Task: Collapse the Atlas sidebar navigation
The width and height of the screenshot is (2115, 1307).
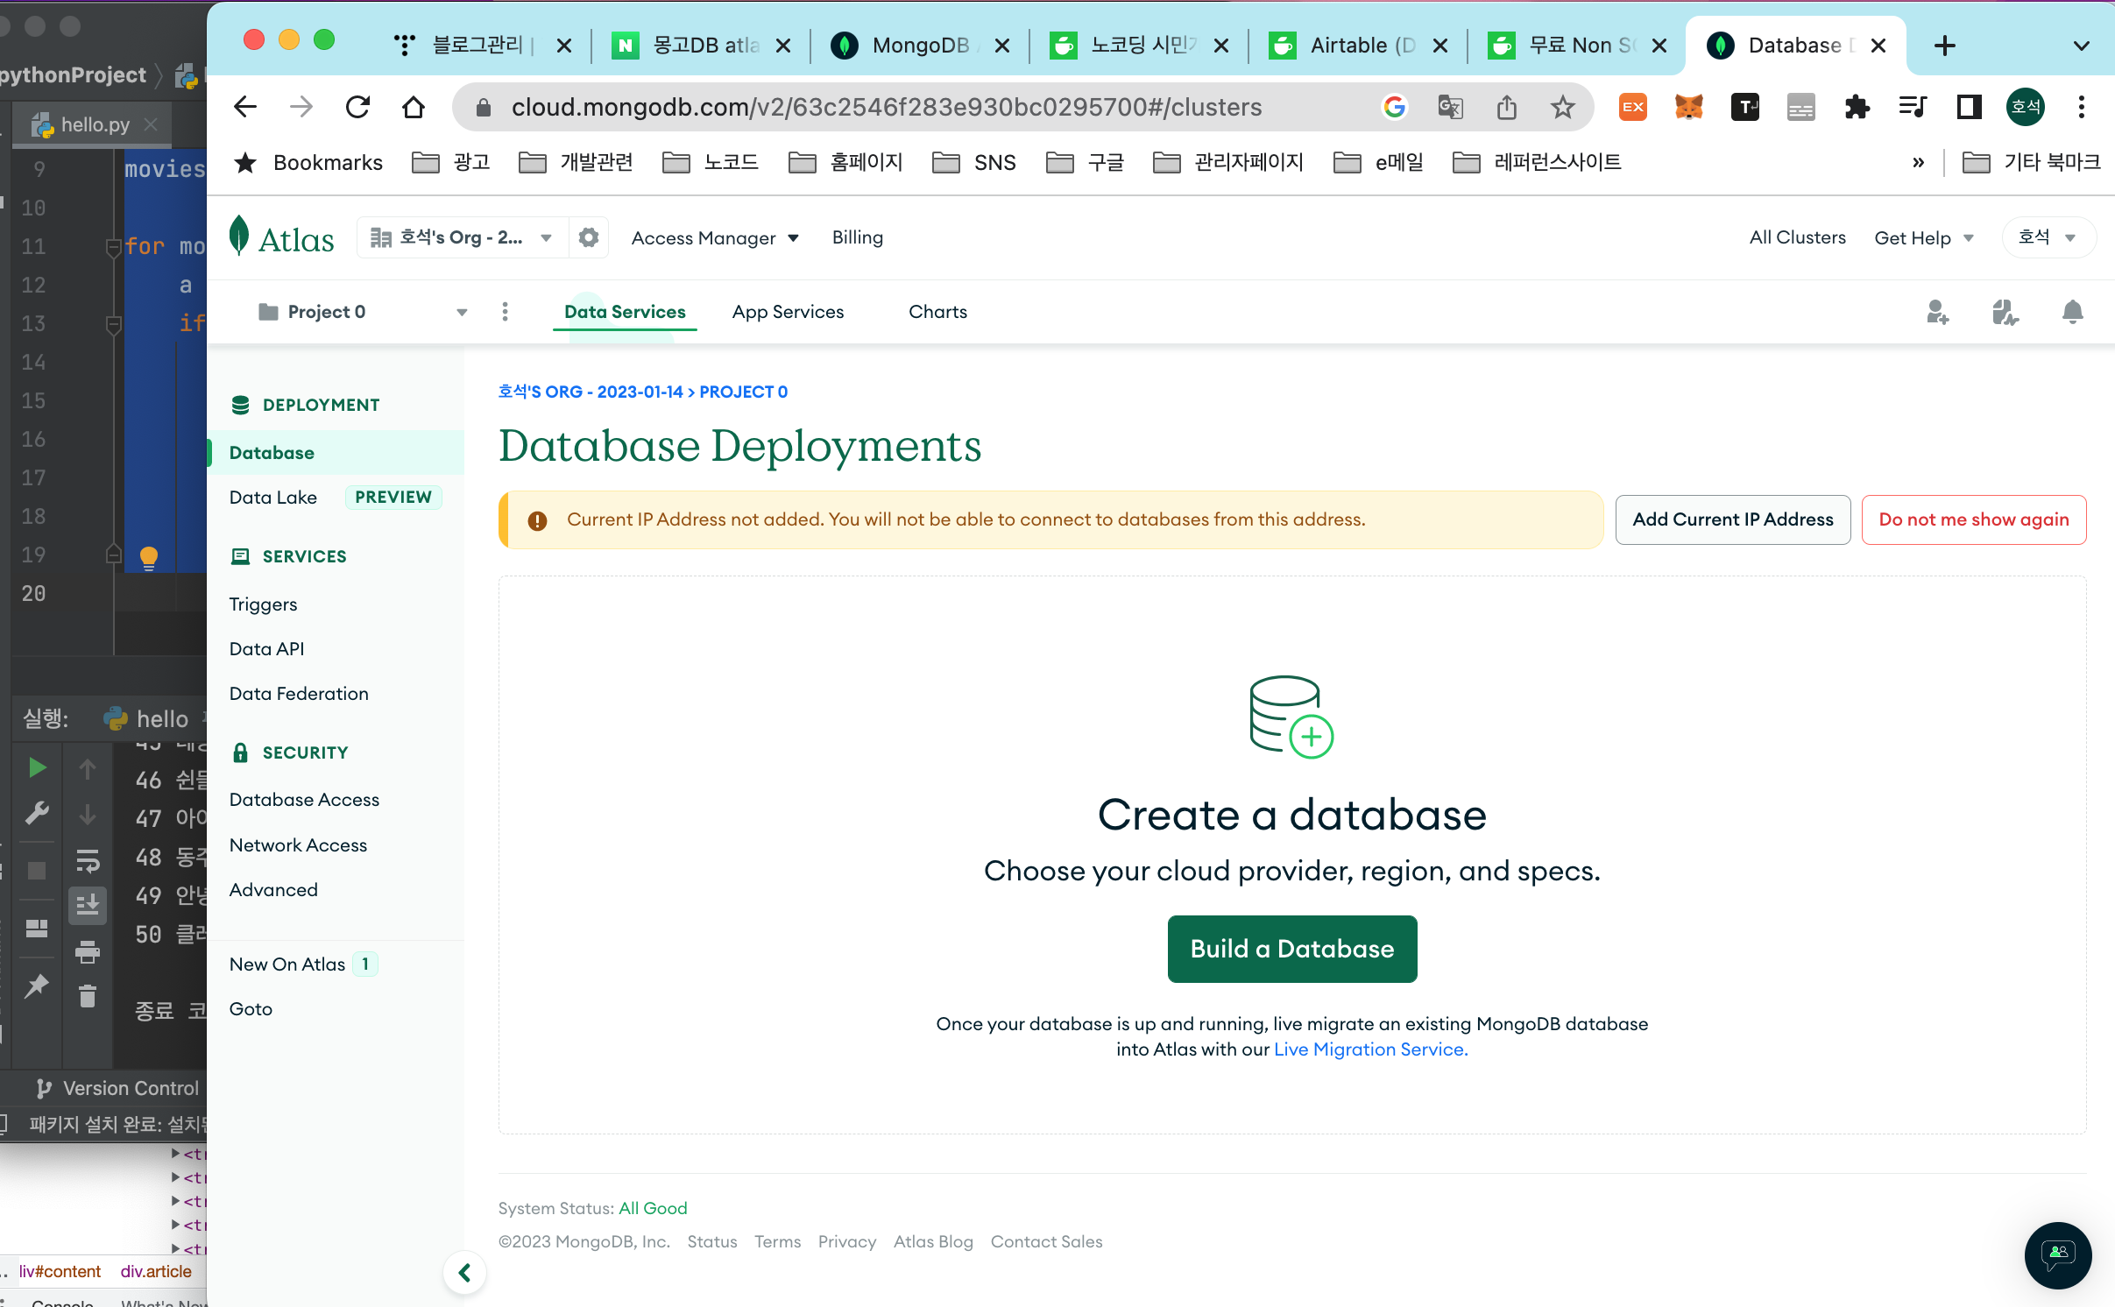Action: pos(464,1272)
